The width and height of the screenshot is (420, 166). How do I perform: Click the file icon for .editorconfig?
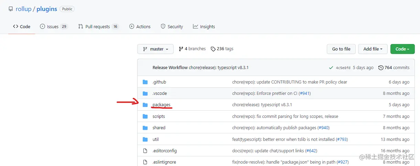[x=145, y=151]
